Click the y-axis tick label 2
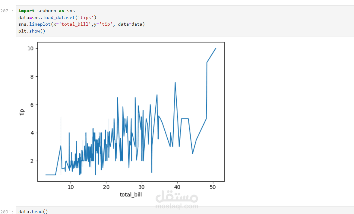This screenshot has height=214, width=354. click(32, 161)
